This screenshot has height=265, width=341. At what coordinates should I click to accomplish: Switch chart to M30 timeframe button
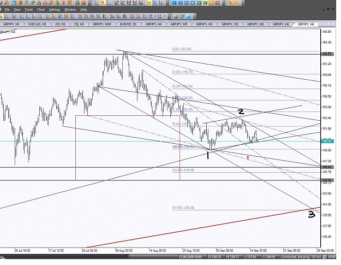click(x=193, y=3)
